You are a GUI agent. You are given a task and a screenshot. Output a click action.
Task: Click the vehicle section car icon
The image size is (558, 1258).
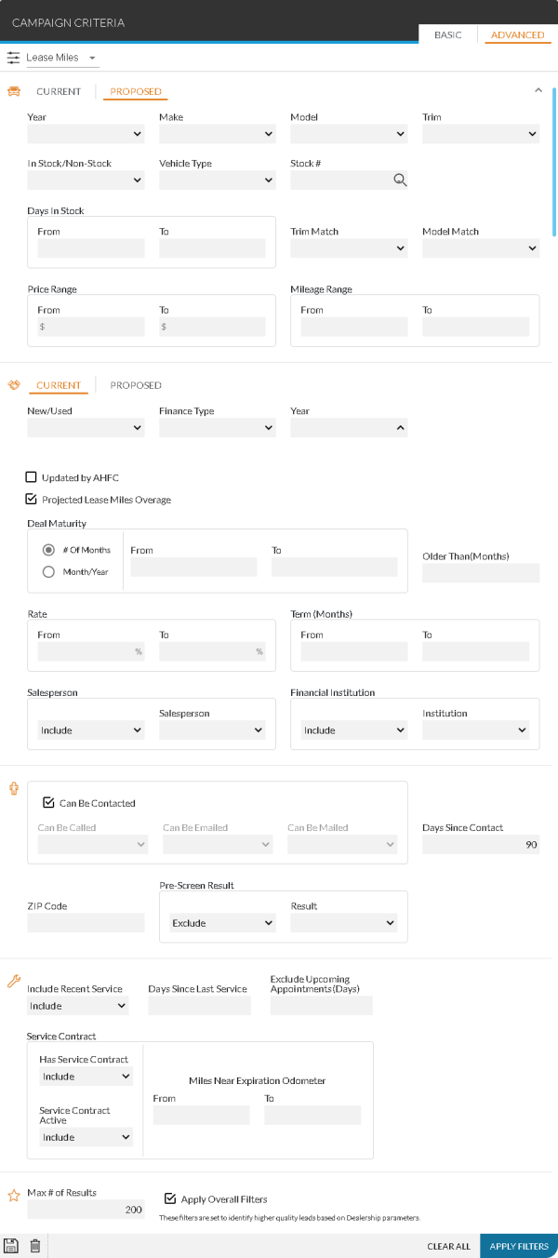[14, 91]
